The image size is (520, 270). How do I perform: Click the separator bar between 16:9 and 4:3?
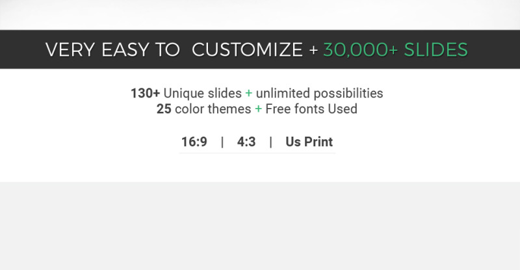pos(222,142)
